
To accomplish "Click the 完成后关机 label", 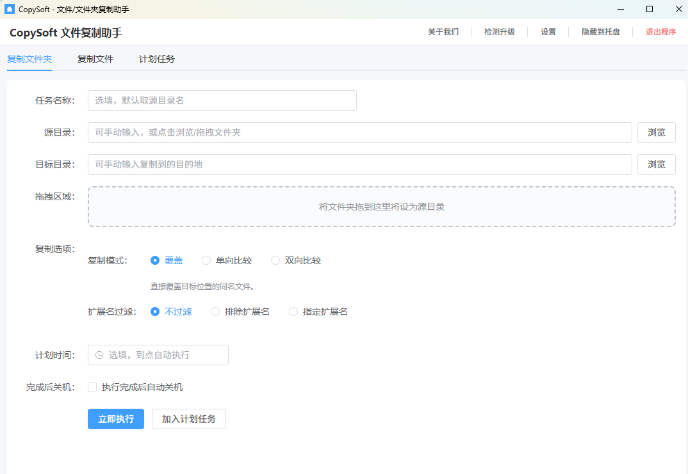I will (x=51, y=387).
